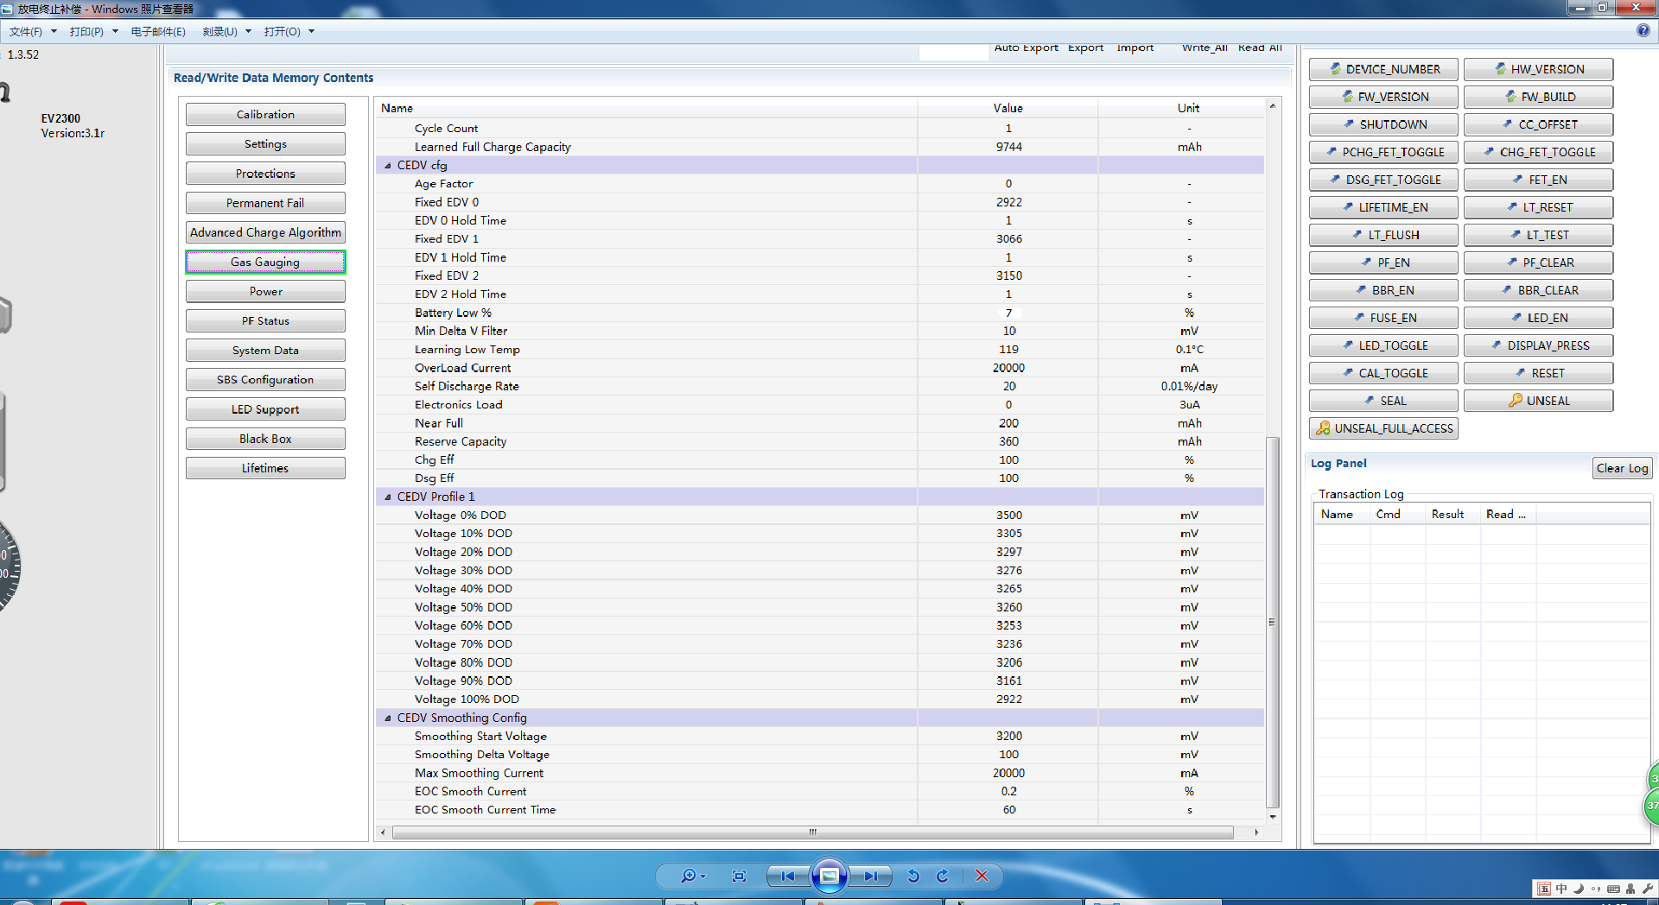Open the Lifetimes section
The image size is (1659, 905).
coord(265,468)
